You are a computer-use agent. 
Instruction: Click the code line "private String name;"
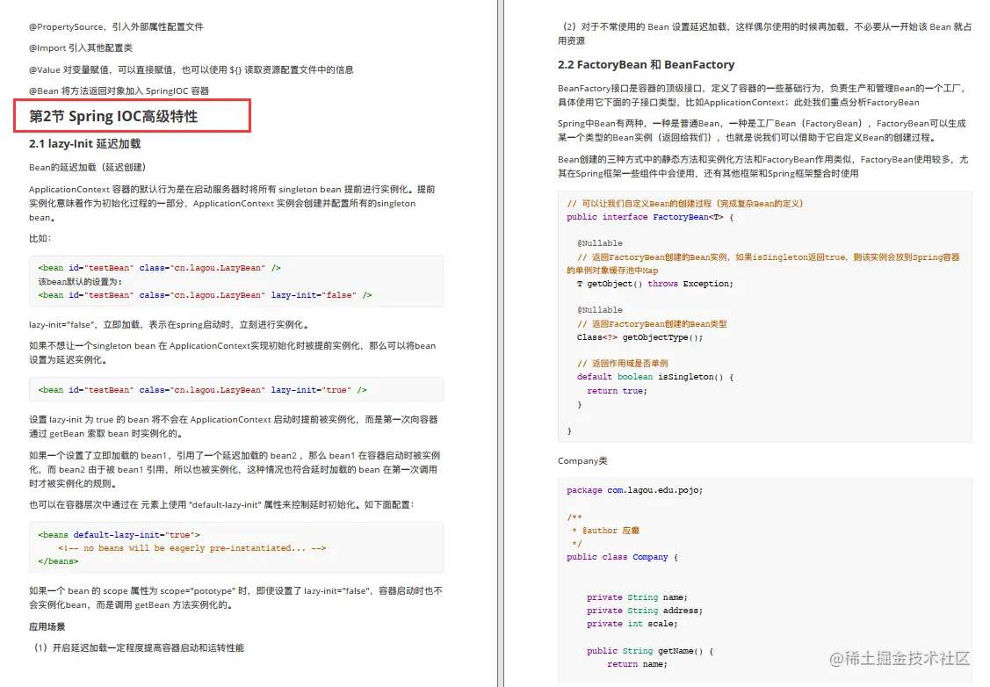[637, 597]
